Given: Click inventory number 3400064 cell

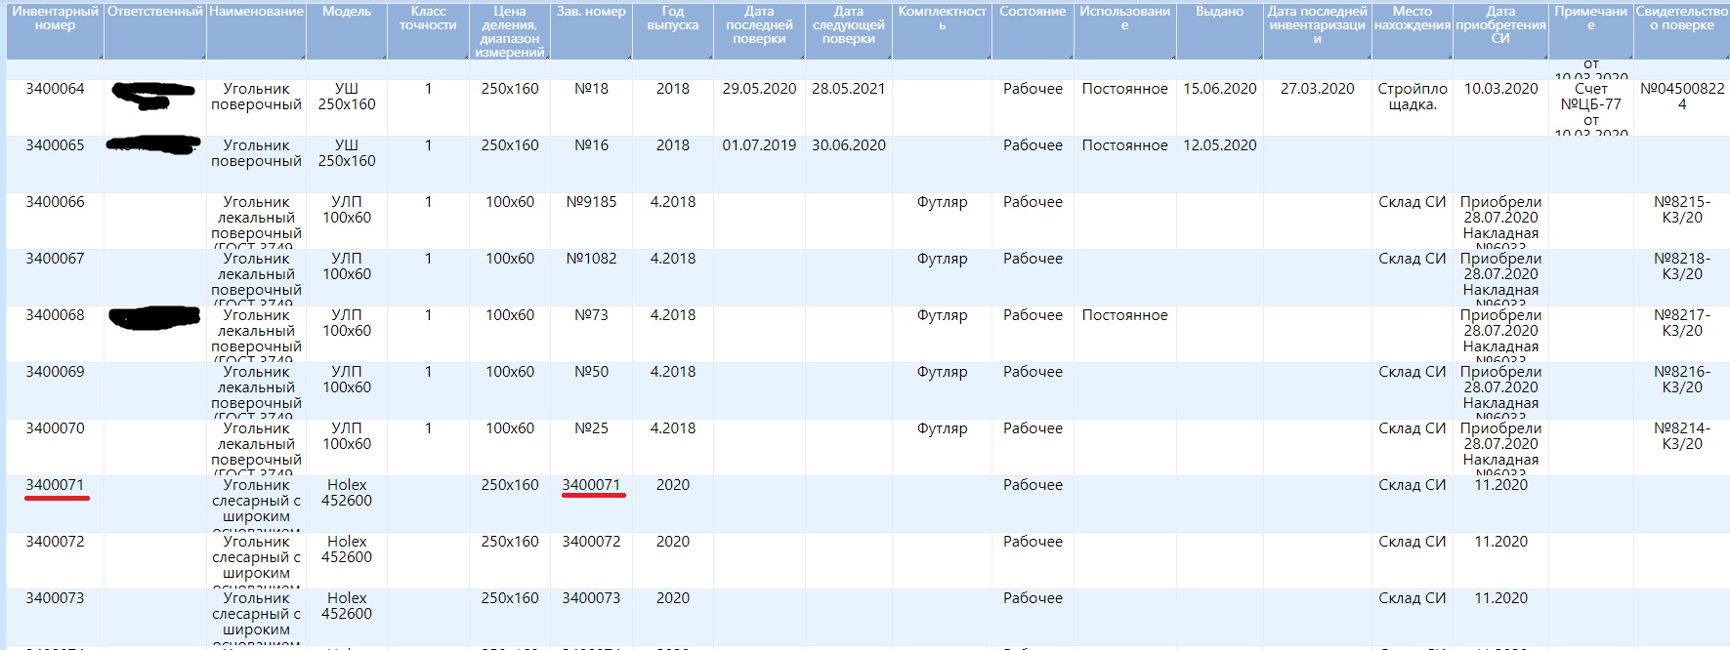Looking at the screenshot, I should pyautogui.click(x=55, y=89).
